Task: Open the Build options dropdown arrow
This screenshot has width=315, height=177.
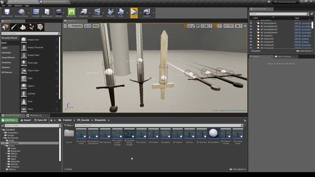Action: point(127,13)
